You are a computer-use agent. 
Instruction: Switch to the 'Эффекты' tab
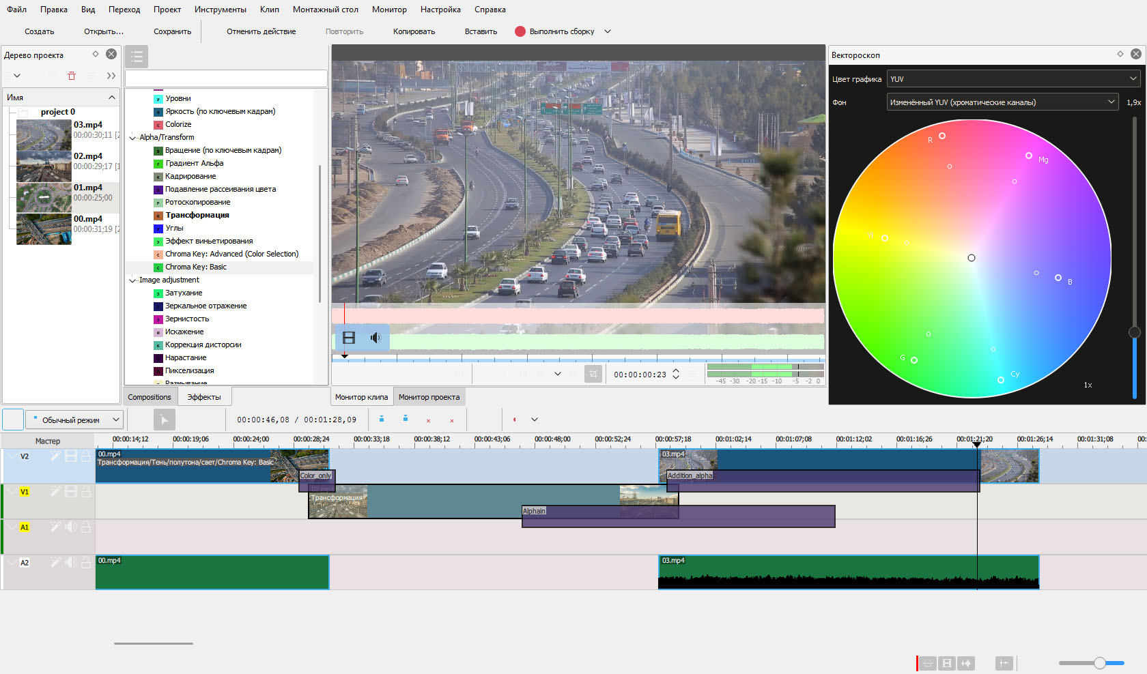pos(204,397)
